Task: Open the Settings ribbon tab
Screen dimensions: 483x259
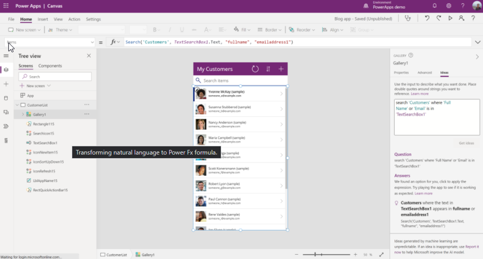Action: pyautogui.click(x=94, y=19)
